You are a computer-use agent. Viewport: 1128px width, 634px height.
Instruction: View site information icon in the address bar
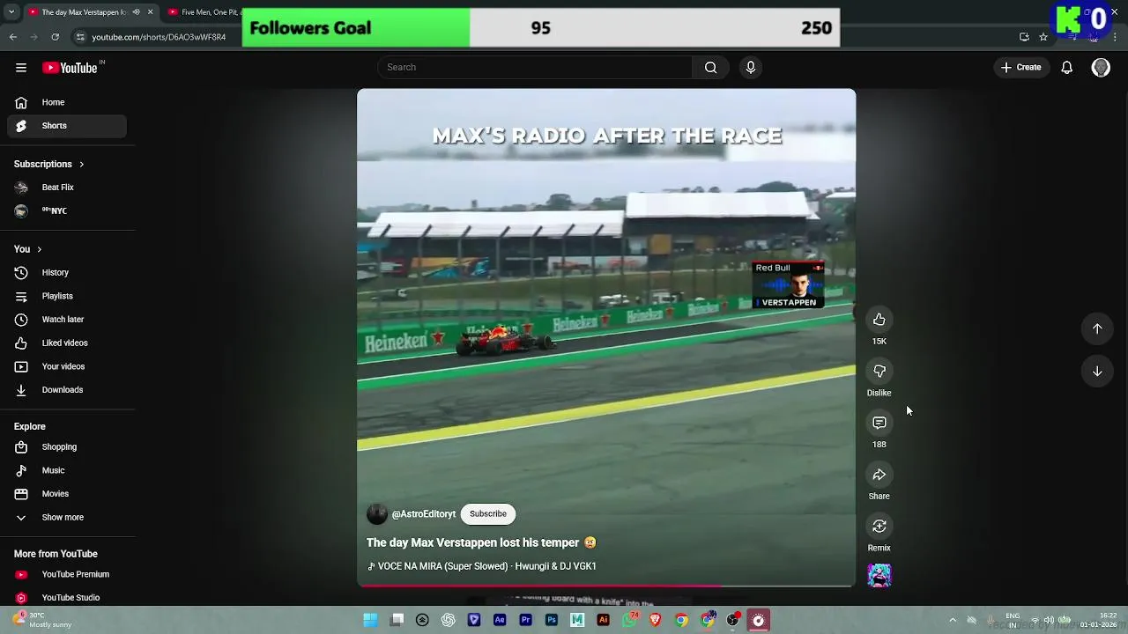click(x=80, y=37)
